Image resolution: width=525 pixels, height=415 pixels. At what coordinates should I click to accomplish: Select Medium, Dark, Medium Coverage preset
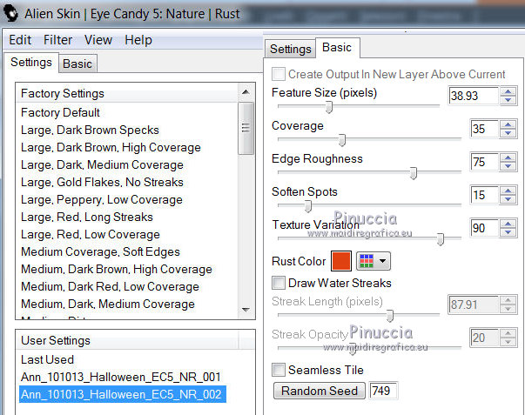point(108,304)
